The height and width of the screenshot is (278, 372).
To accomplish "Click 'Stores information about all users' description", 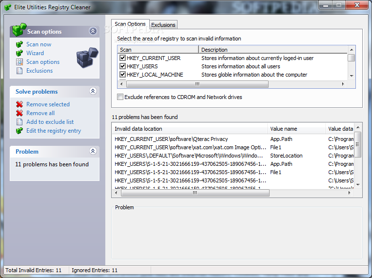I will [240, 66].
